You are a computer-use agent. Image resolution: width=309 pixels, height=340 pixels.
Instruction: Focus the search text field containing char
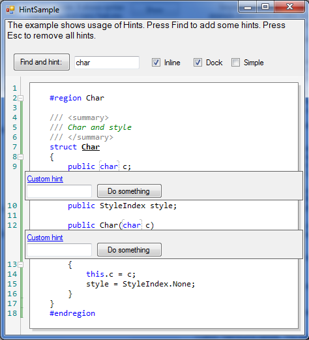[x=107, y=63]
